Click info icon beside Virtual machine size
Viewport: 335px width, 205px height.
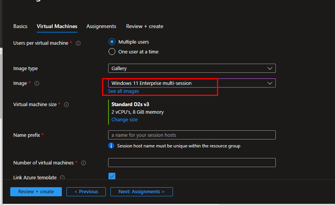click(66, 105)
